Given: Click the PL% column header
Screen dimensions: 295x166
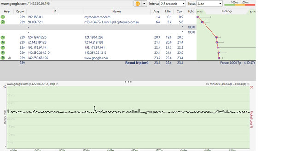Looking at the screenshot, I should 191,12.
